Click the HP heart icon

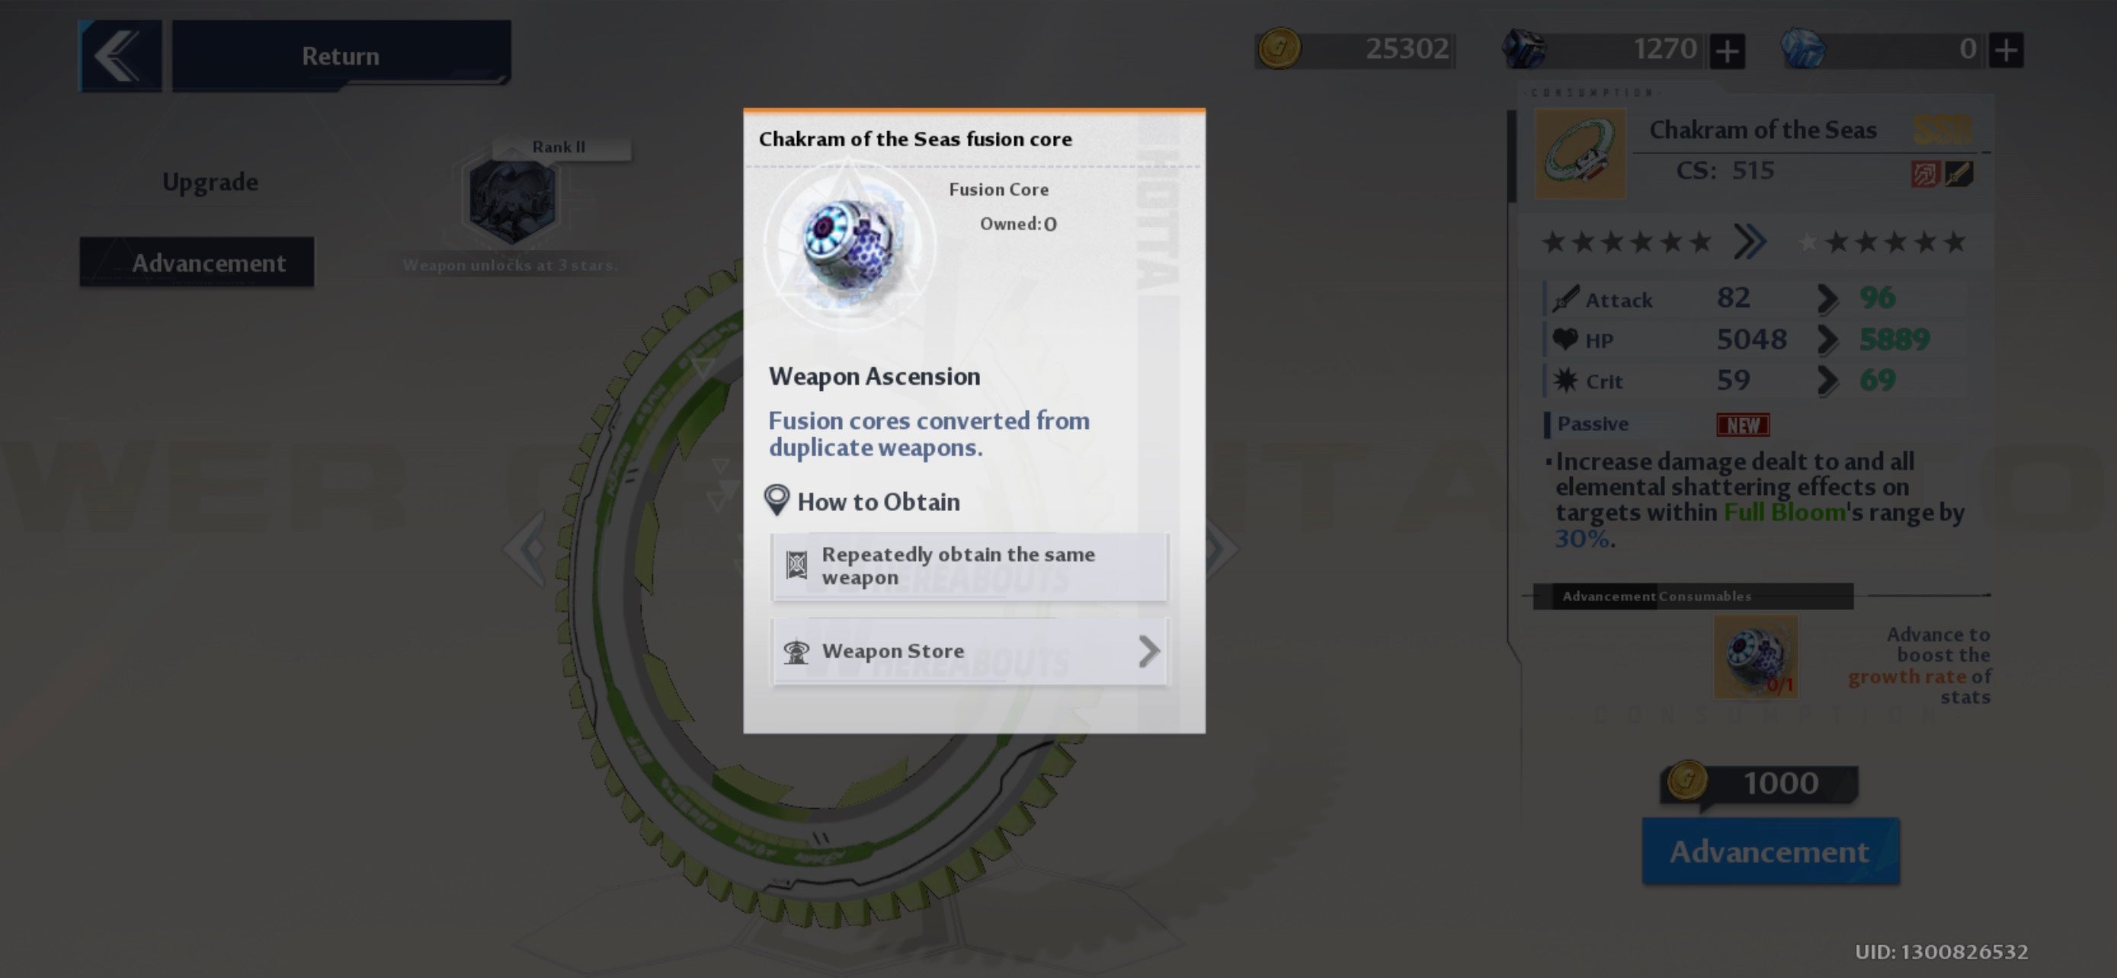pos(1565,339)
